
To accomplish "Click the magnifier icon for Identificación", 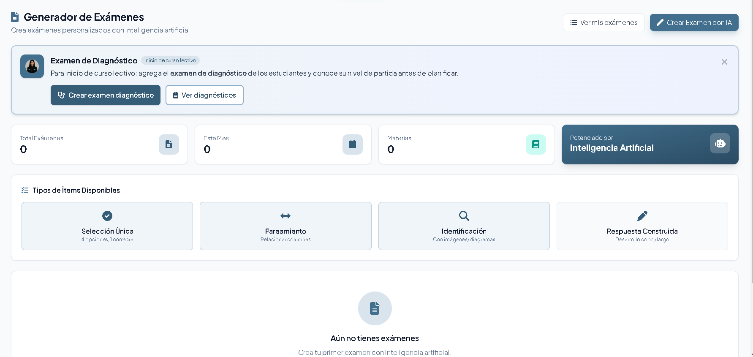I will (x=464, y=216).
